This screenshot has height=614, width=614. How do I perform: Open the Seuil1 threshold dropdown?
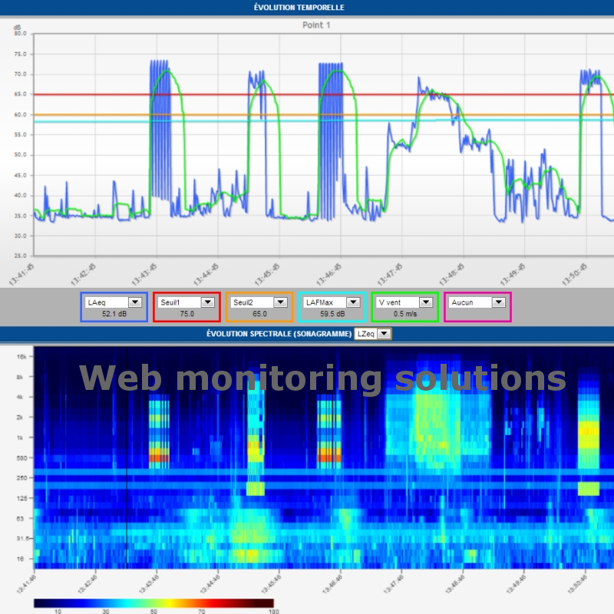pos(206,302)
